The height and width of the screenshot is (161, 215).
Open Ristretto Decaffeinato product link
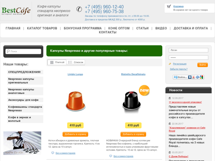[x=133, y=74]
